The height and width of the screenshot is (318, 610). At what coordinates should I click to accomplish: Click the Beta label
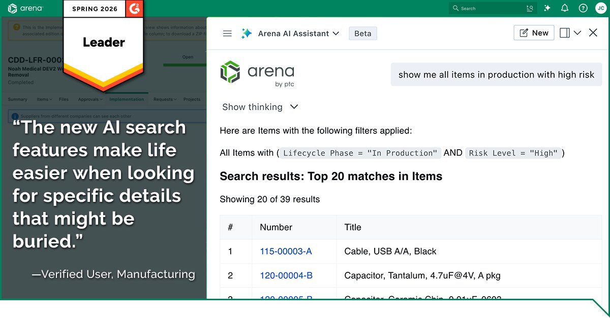(362, 33)
